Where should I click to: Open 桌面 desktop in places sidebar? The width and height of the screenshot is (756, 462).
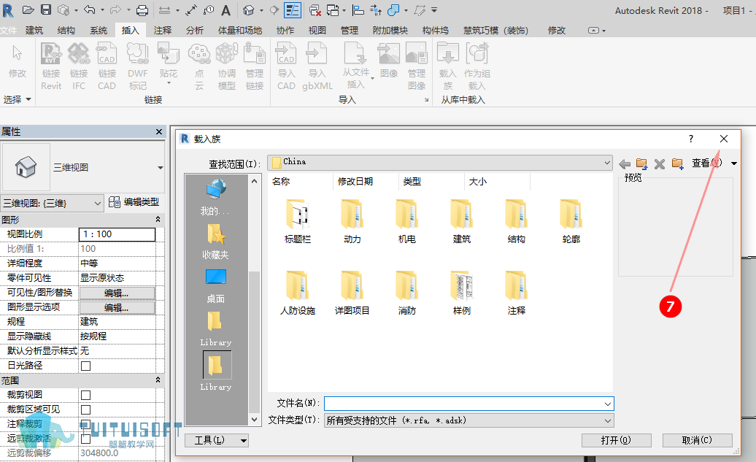coord(215,286)
